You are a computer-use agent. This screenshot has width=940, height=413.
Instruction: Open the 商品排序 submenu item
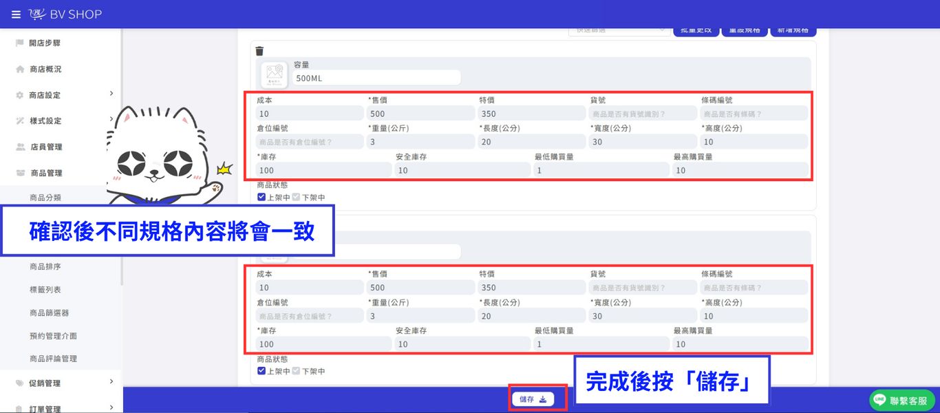coord(45,266)
